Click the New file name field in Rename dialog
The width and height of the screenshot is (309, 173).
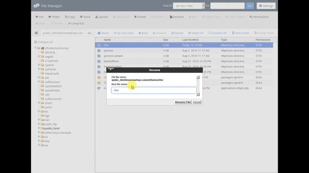point(154,90)
